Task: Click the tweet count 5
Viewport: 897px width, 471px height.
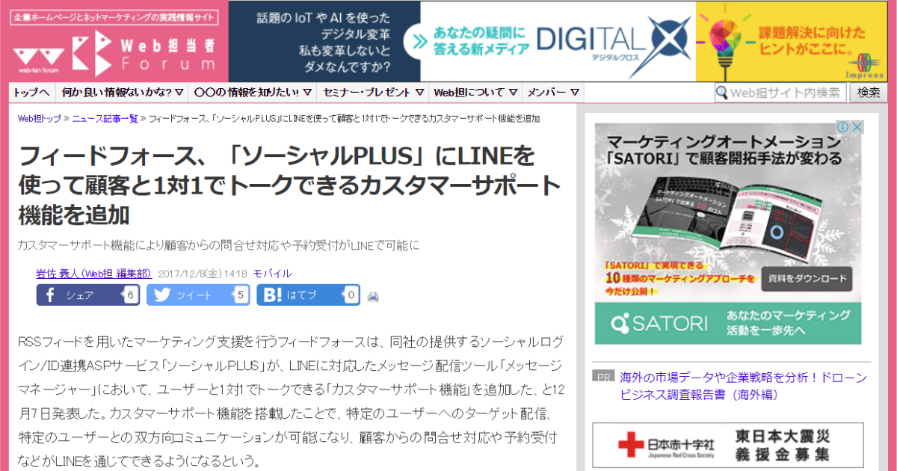Action: tap(240, 295)
